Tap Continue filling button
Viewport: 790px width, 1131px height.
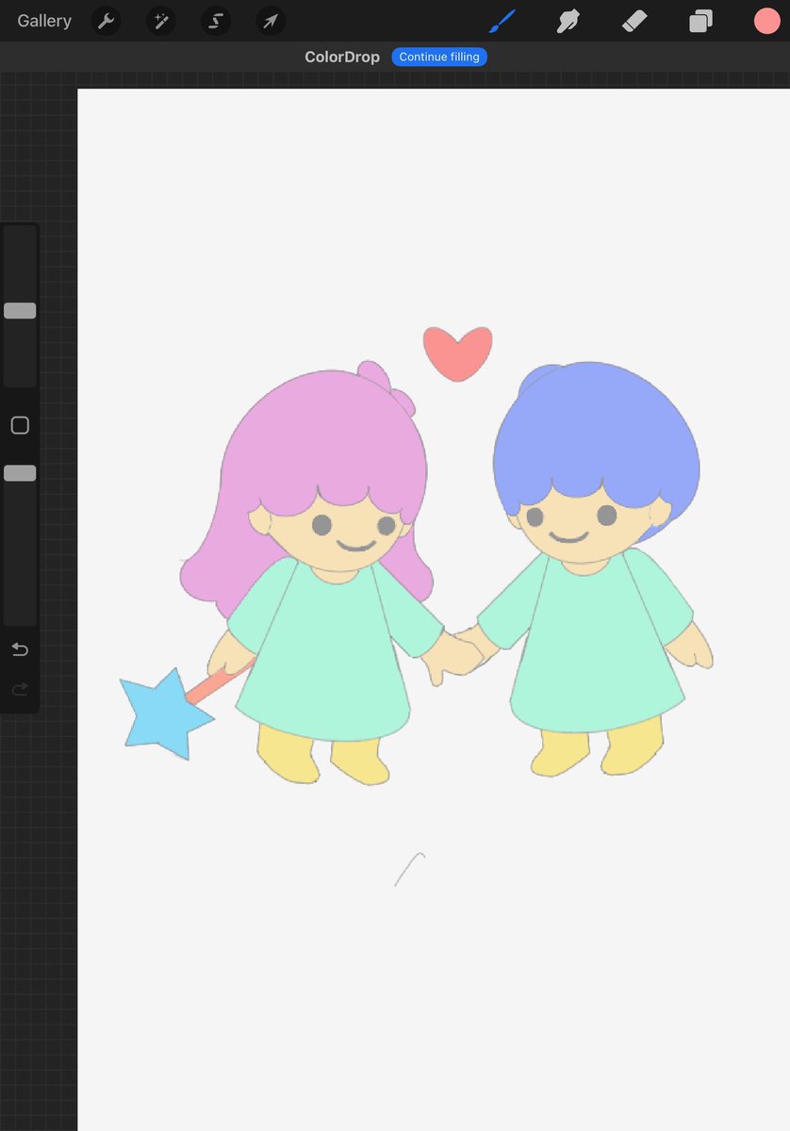(439, 57)
